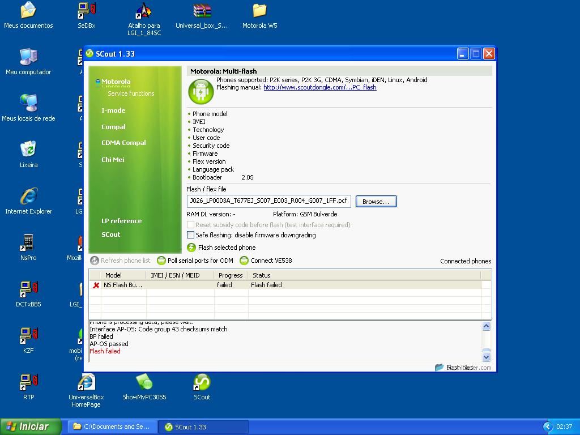Toggle Reset subsidy code before flash checkbox
The height and width of the screenshot is (435, 580).
click(x=190, y=224)
